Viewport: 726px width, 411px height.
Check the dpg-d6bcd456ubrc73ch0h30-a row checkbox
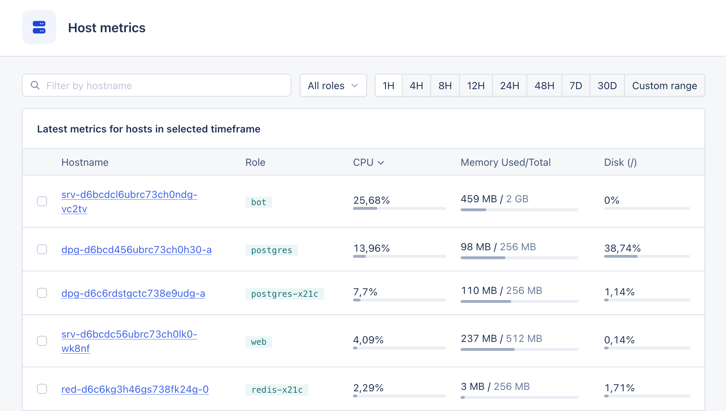click(x=42, y=249)
